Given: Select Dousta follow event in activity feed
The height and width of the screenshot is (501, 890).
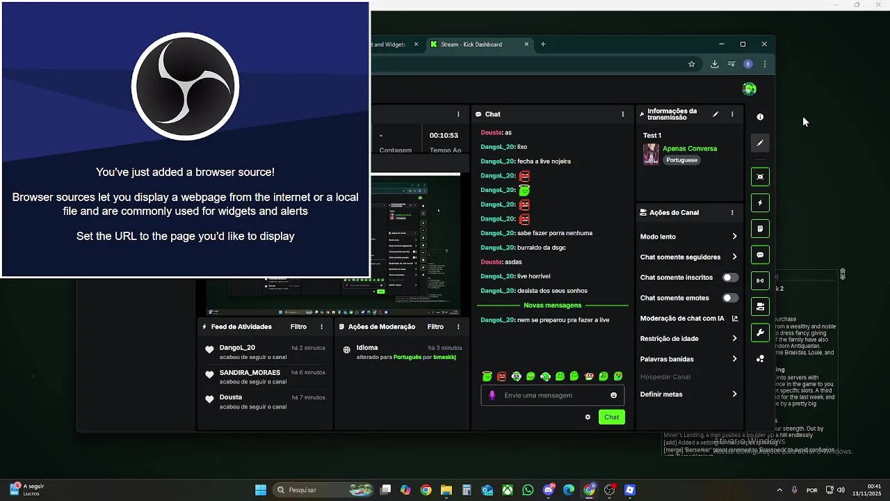Looking at the screenshot, I should [x=265, y=401].
